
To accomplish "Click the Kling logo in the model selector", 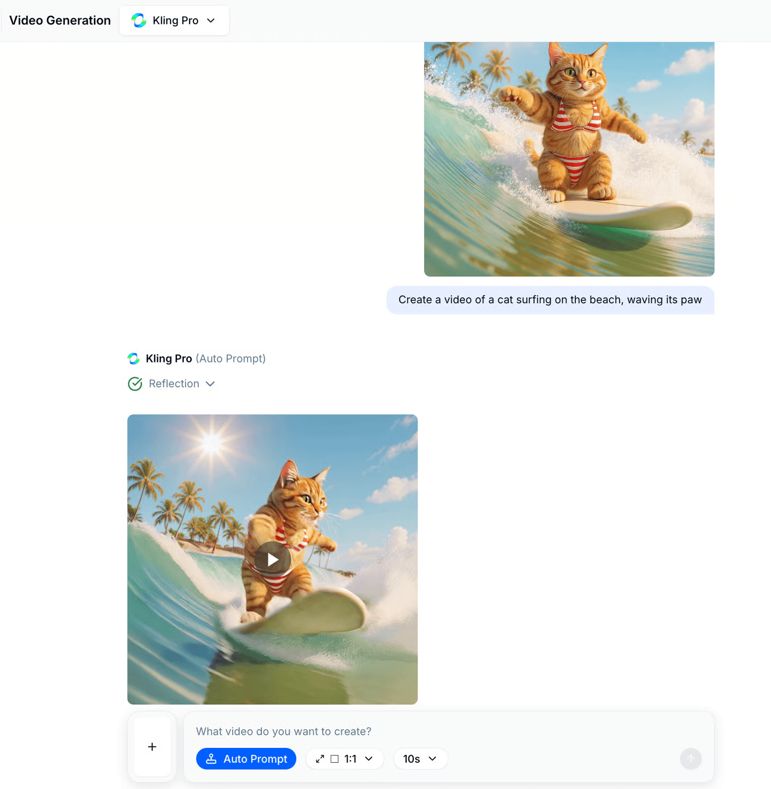I will 138,20.
